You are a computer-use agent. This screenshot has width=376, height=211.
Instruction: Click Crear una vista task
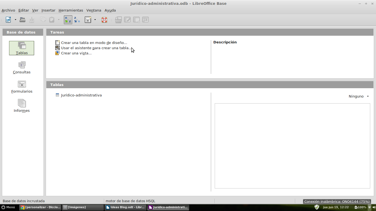(73, 53)
